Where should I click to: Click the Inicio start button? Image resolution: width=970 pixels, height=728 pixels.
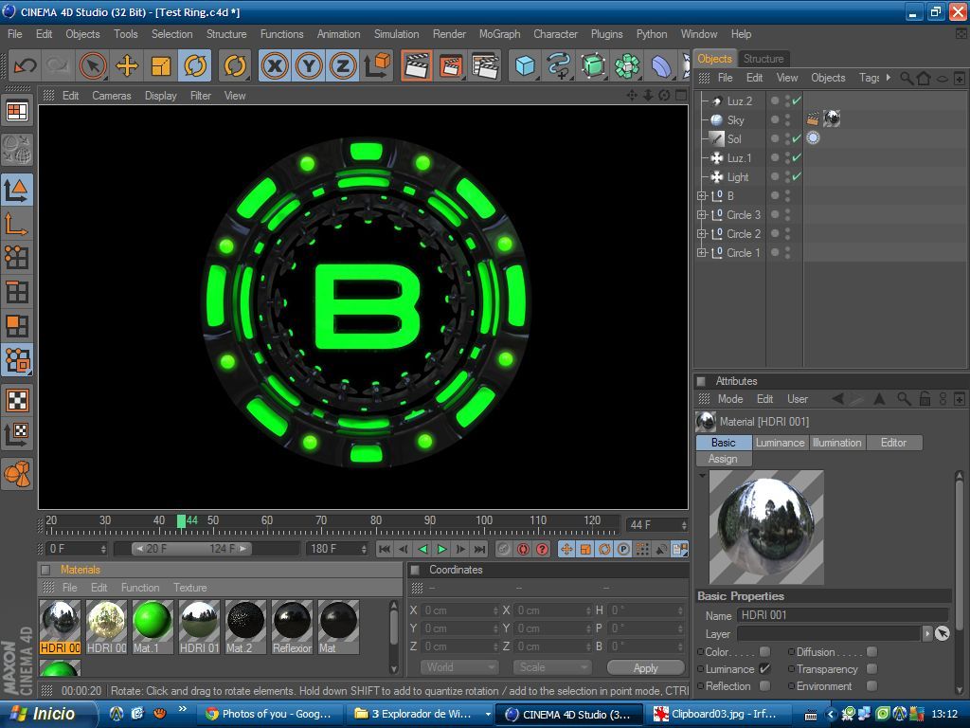click(46, 714)
